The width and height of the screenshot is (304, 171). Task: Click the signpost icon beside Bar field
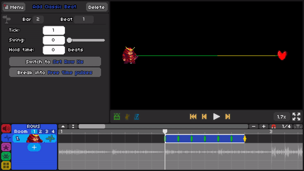6,19
